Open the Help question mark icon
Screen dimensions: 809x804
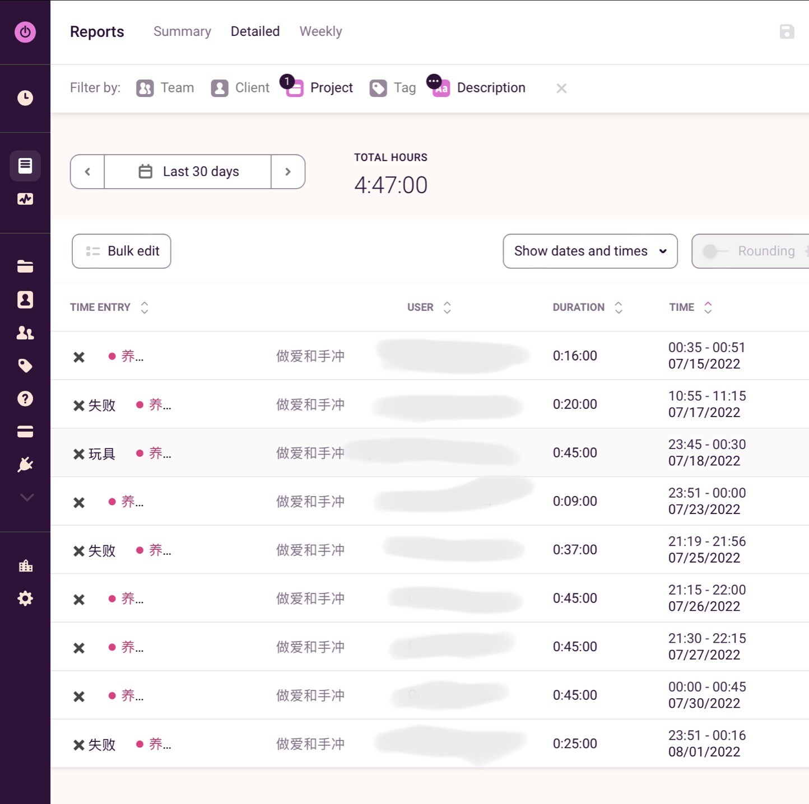[25, 399]
